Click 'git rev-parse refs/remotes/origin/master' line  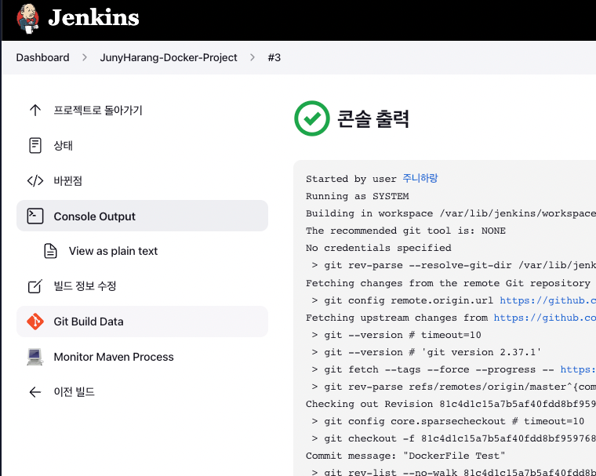[x=454, y=387]
